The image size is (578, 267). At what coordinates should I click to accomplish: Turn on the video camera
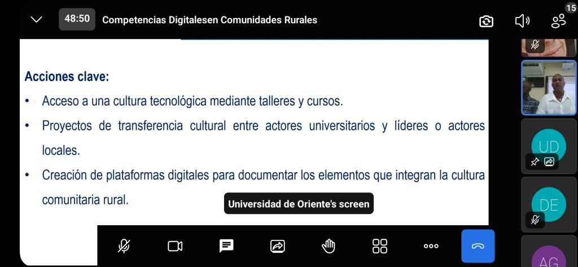tap(175, 246)
